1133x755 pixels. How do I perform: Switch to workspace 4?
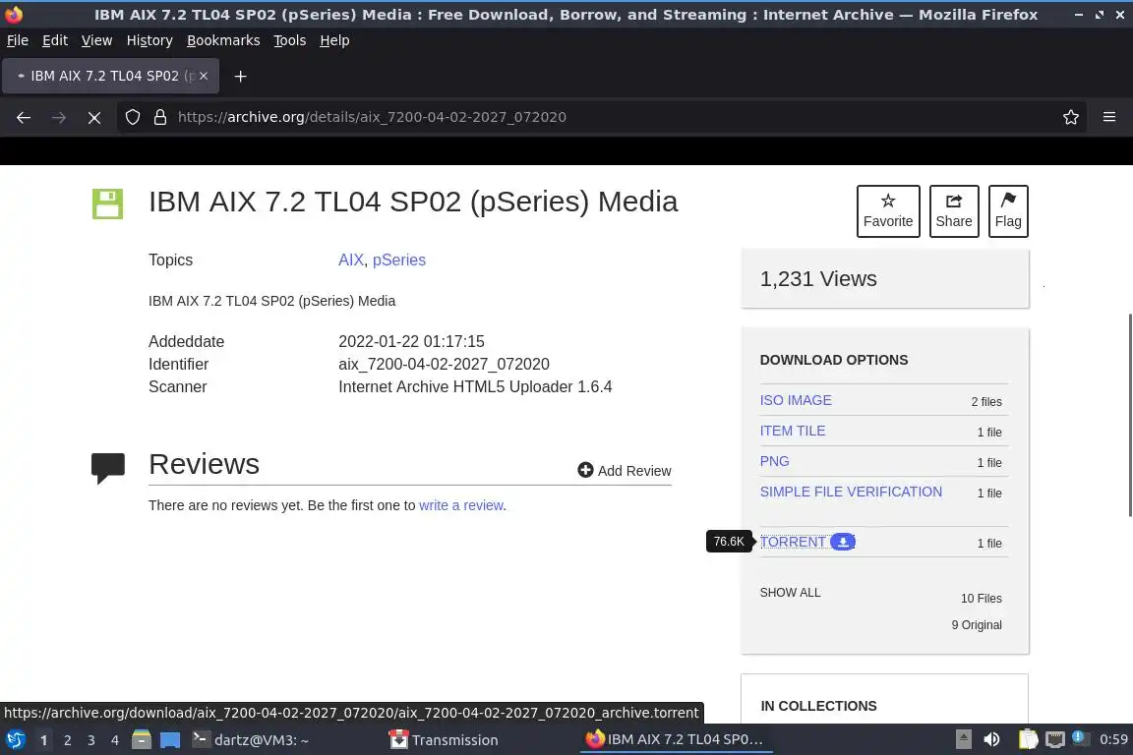[115, 740]
